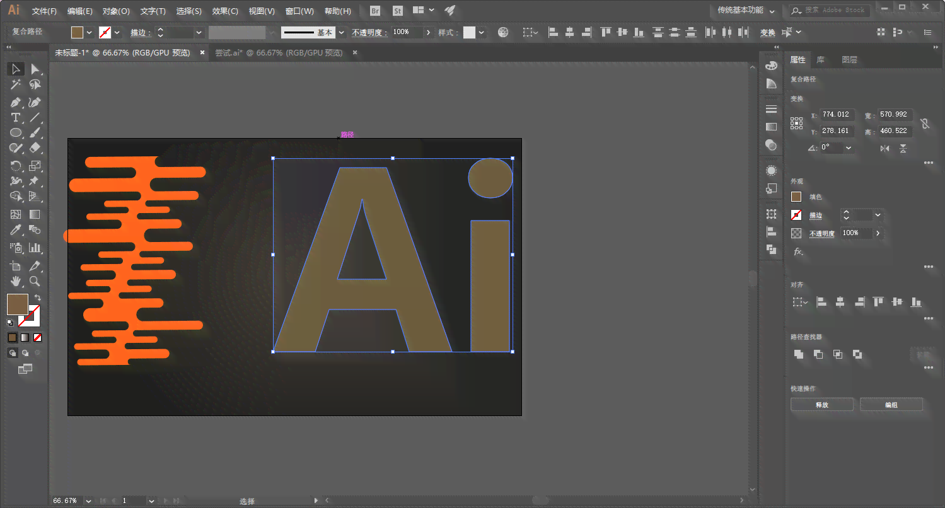Select the Hand tool
This screenshot has width=945, height=508.
coord(16,281)
